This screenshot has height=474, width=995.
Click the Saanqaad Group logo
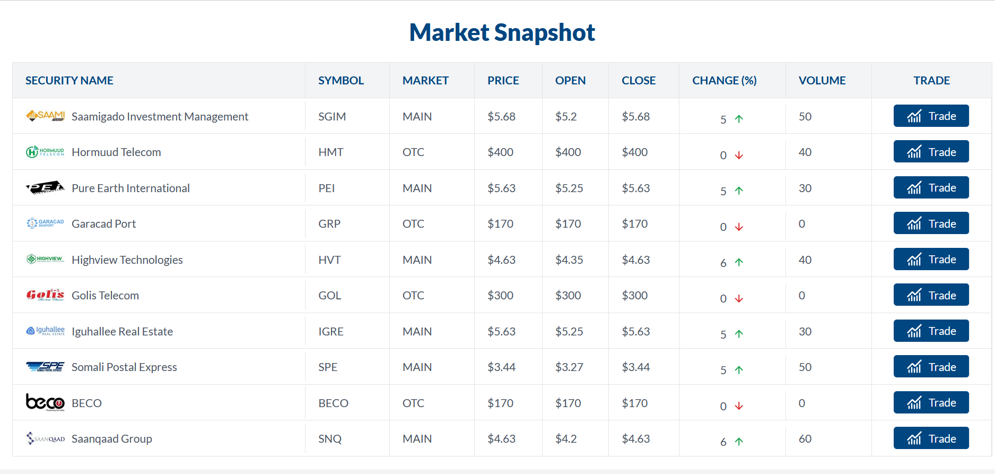(x=45, y=438)
